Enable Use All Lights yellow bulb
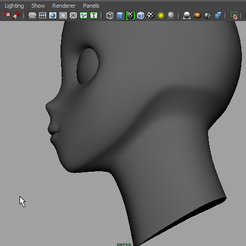This screenshot has height=246, width=246. coord(161,15)
